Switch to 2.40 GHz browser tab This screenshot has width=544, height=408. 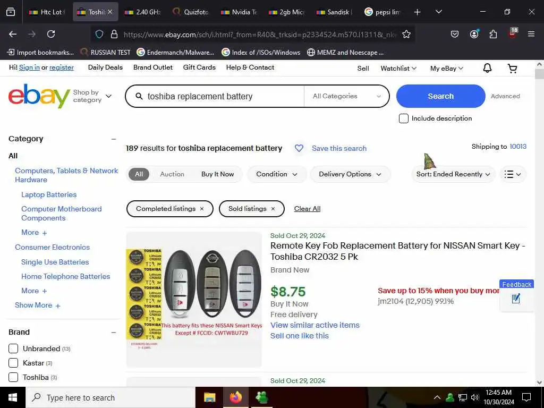click(x=143, y=12)
